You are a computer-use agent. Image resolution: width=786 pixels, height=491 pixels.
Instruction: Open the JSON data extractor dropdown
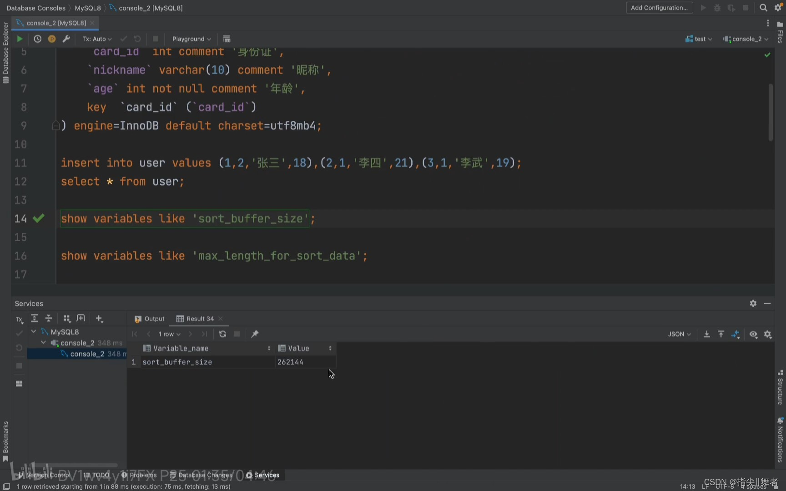pos(680,334)
